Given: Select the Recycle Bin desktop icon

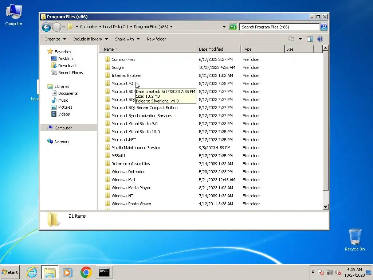Looking at the screenshot, I should 355,240.
